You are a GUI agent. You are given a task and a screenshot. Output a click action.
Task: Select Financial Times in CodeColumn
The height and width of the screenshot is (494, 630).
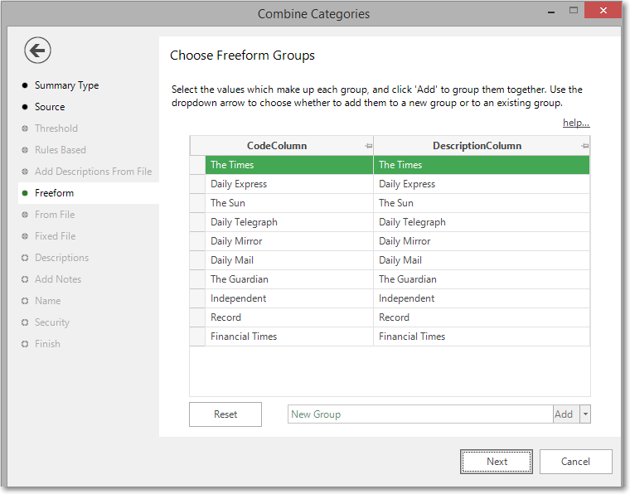pos(289,337)
